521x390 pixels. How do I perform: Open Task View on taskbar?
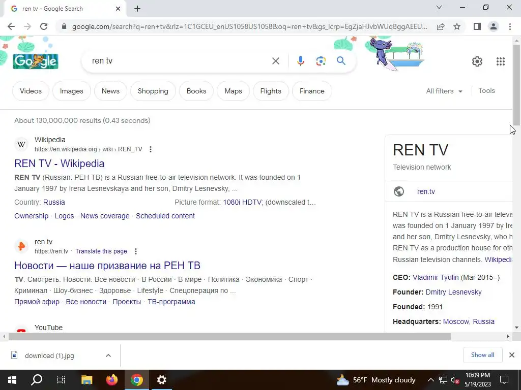click(x=61, y=380)
